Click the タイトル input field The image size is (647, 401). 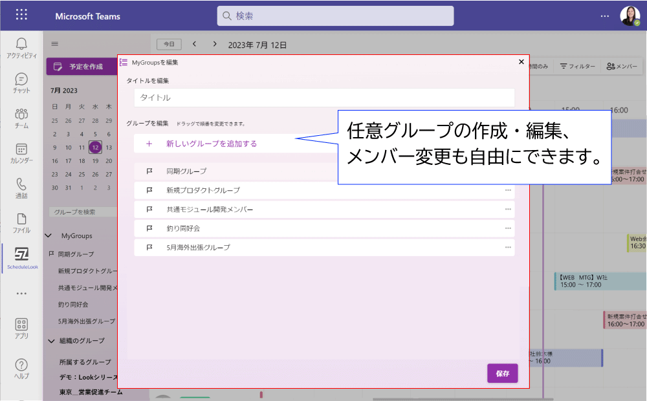coord(323,98)
